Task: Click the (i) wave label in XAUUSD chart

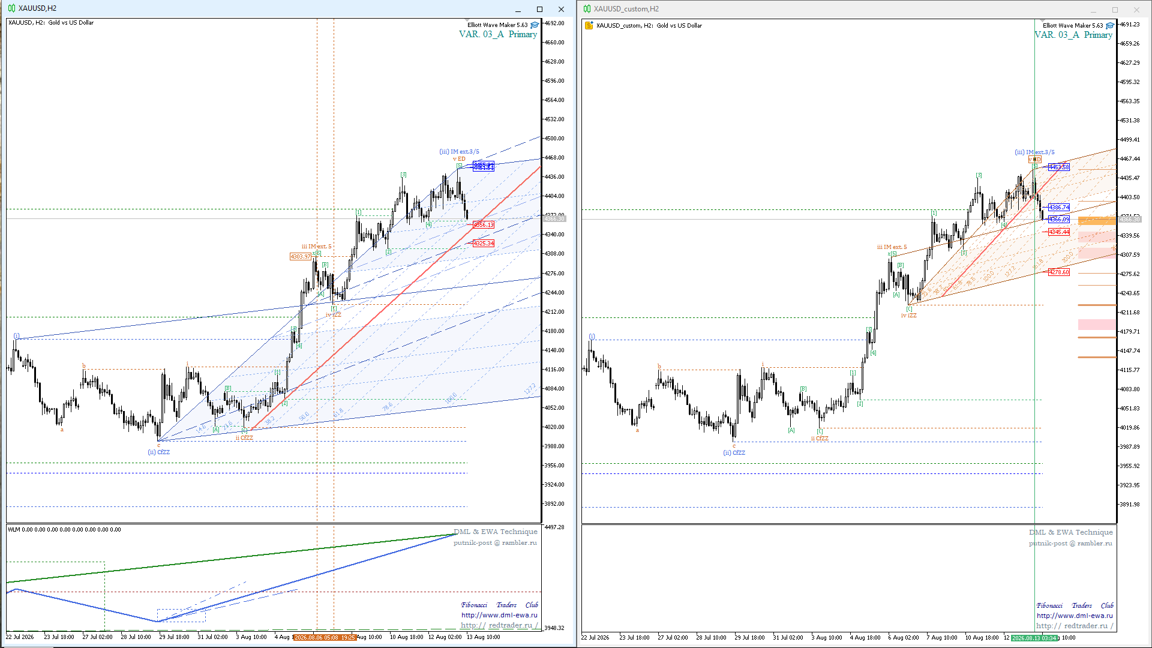Action: click(17, 336)
